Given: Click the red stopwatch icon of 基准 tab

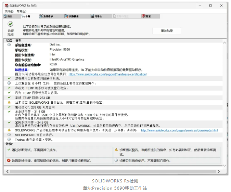Looking at the screenshot, I should pos(143,16).
